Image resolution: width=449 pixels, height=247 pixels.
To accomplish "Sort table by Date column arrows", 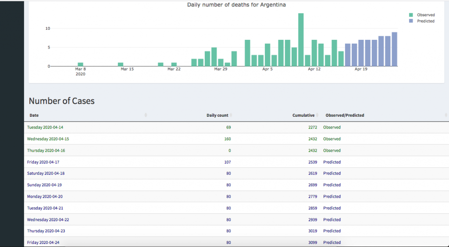I will 146,115.
